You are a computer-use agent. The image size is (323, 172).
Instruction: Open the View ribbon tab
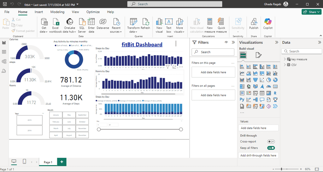point(75,12)
